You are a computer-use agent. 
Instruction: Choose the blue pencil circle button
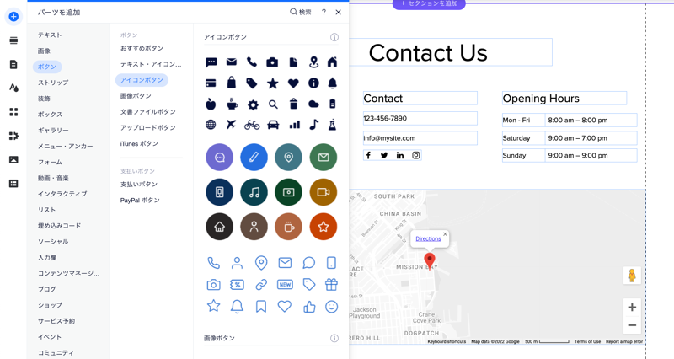tap(254, 158)
